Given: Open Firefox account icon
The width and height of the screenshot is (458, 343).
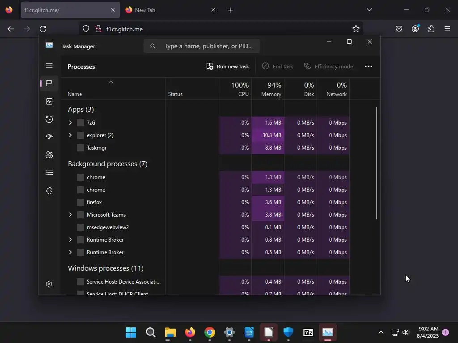Looking at the screenshot, I should (415, 29).
